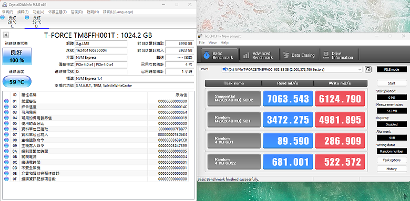Click the Start position 0 MB field
This screenshot has height=201, width=410.
click(392, 98)
